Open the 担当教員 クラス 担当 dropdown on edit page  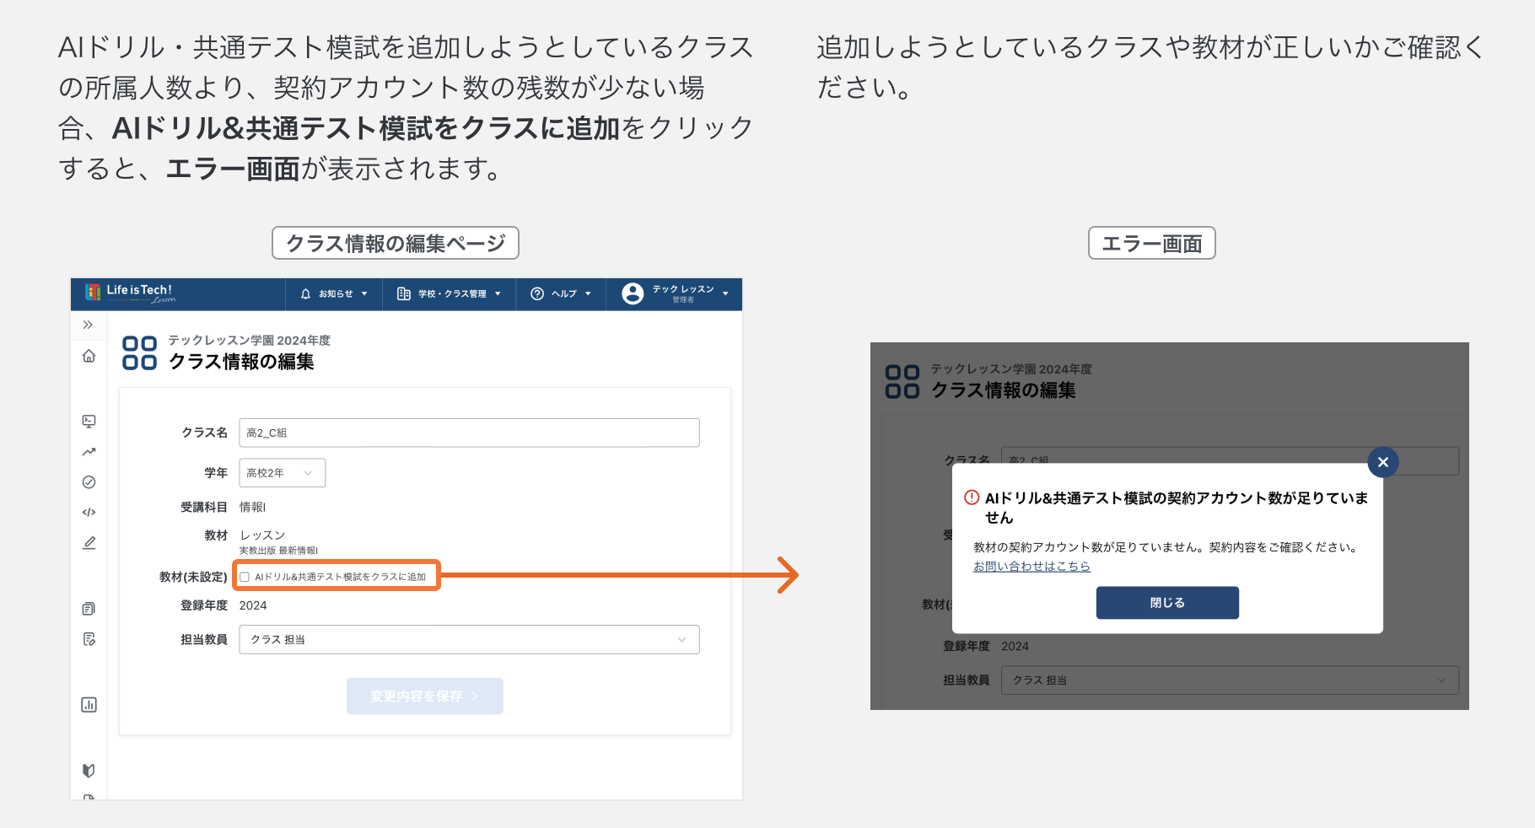469,640
